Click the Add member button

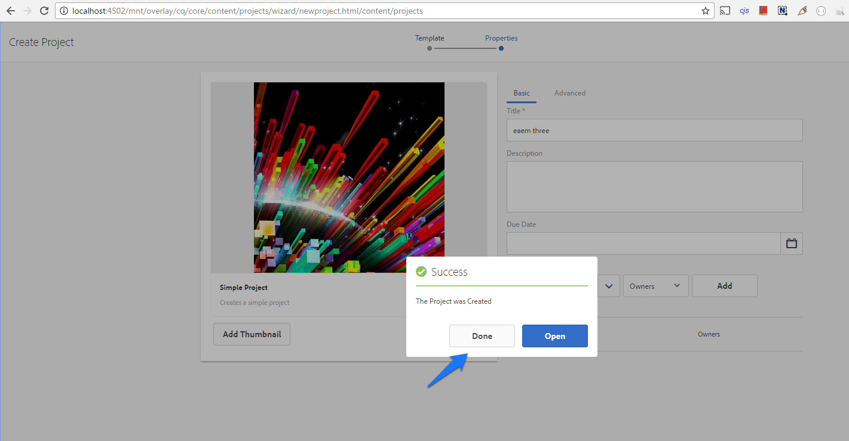point(725,286)
